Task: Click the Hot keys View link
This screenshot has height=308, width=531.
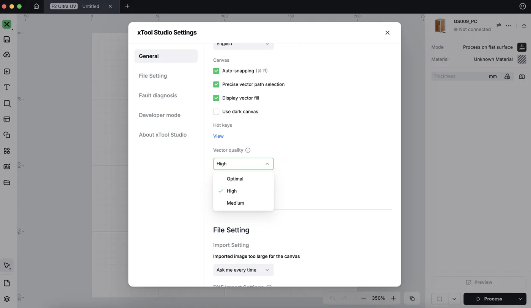Action: (x=218, y=136)
